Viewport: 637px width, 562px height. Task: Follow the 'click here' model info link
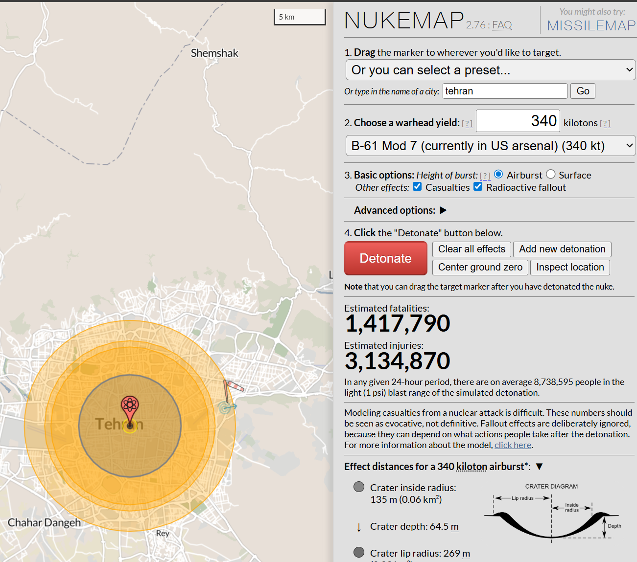point(513,445)
